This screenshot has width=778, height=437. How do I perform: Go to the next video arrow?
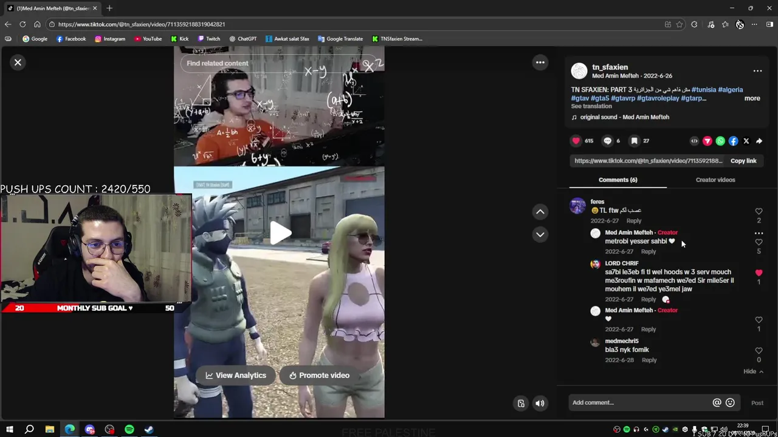[x=540, y=234]
